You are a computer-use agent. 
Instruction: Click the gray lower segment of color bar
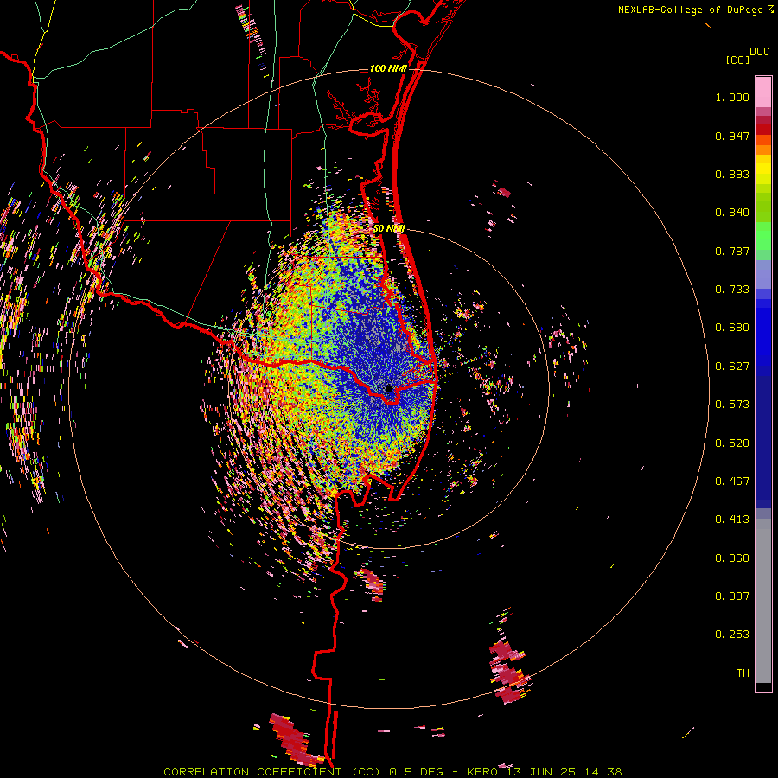tap(763, 601)
